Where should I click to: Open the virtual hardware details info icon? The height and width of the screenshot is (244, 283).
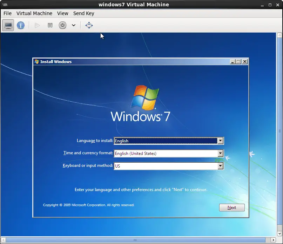click(21, 25)
